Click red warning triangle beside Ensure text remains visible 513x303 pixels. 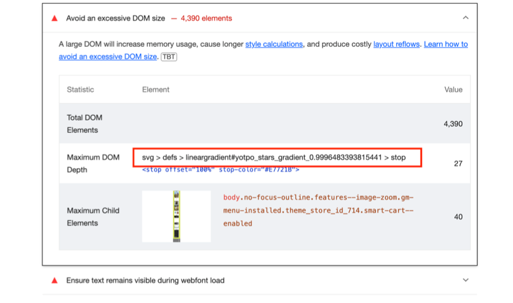tap(54, 281)
